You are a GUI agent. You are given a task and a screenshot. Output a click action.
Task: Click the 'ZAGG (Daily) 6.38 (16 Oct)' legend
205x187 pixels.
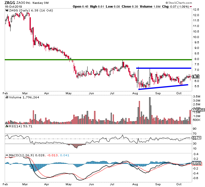click(x=31, y=10)
